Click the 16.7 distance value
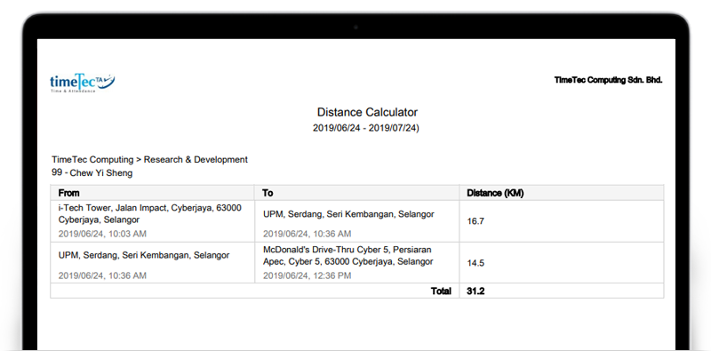The width and height of the screenshot is (711, 351). [475, 221]
